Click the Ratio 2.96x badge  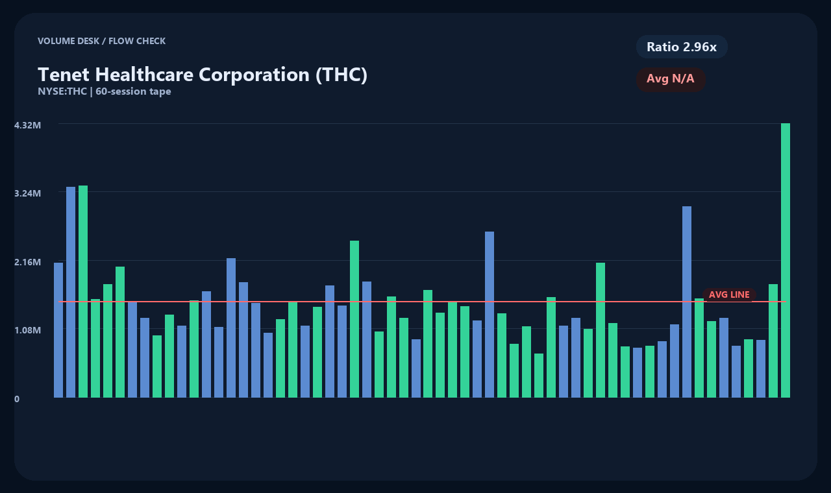682,47
